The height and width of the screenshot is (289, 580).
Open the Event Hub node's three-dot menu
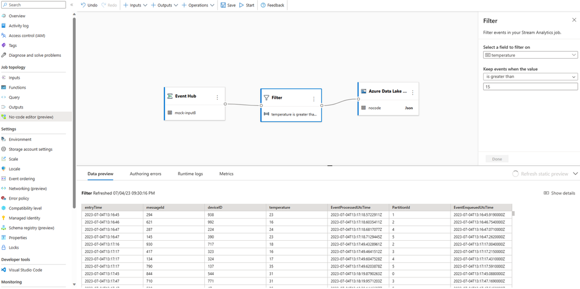tap(217, 97)
